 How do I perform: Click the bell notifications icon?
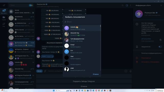pyautogui.click(x=137, y=47)
